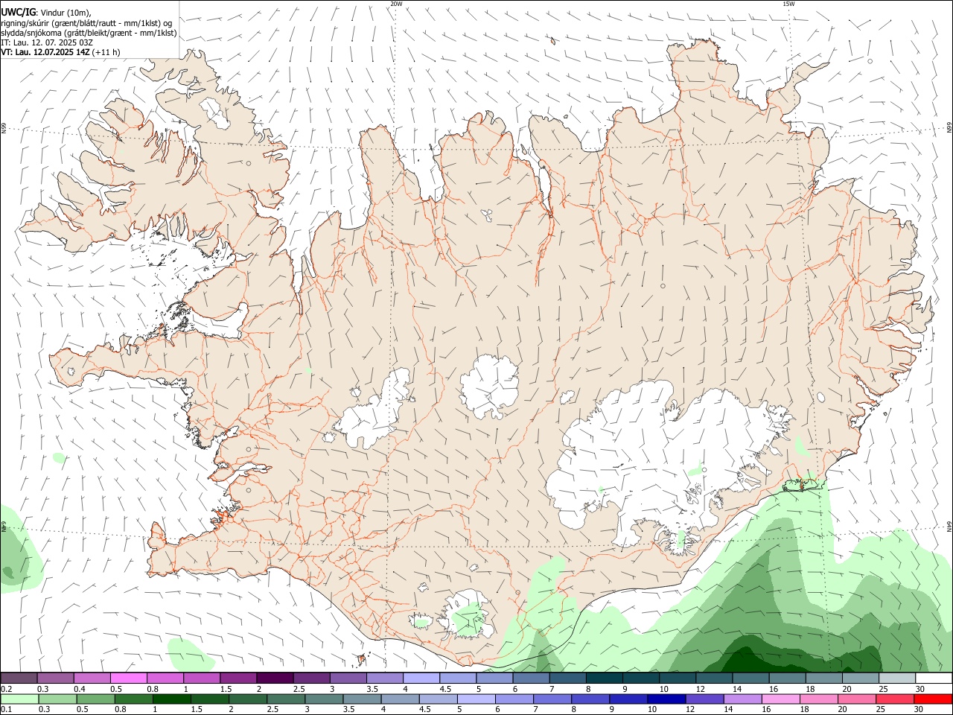Click the 'UWC/IG: Vindur (10m),' title text
Viewport: 953px width, 715px height.
pos(46,11)
